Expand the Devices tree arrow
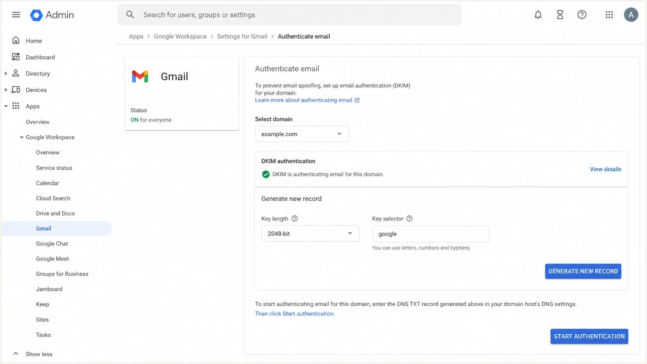 click(6, 90)
